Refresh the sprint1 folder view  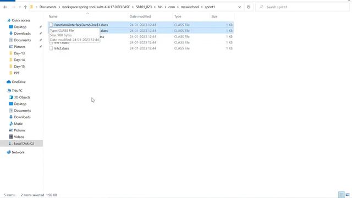[x=249, y=7]
